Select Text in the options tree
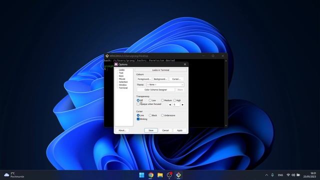Viewport: 320px width, 180px height. click(121, 73)
